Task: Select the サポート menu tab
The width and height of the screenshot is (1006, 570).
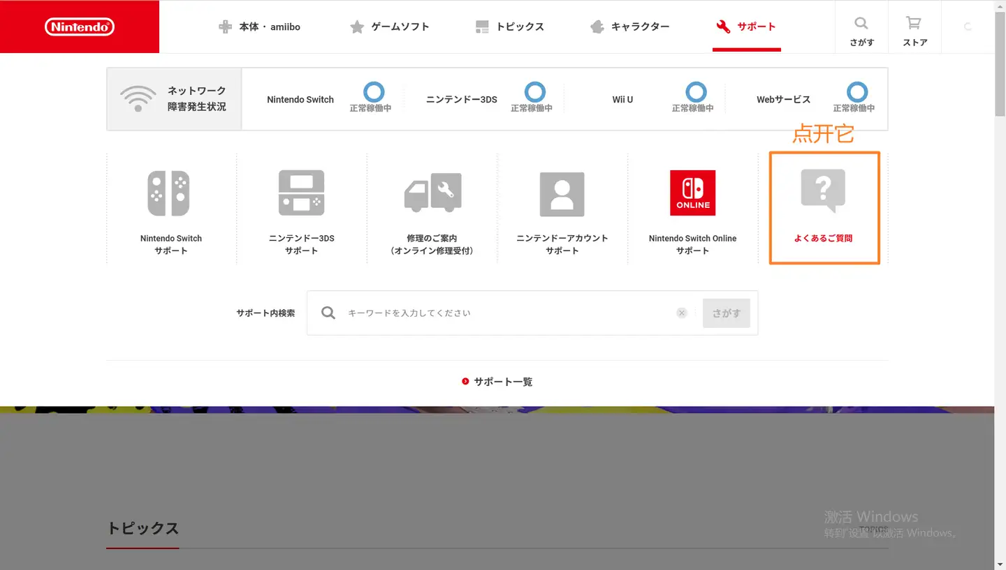Action: coord(746,27)
